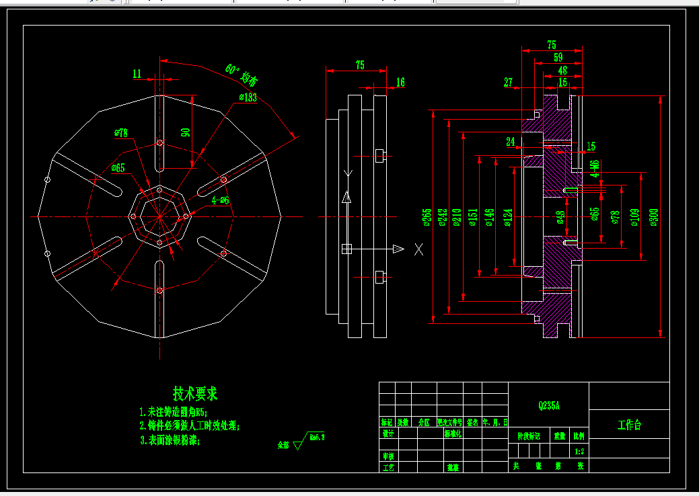Select the 设计 title block cell
699x496 pixels.
(388, 433)
